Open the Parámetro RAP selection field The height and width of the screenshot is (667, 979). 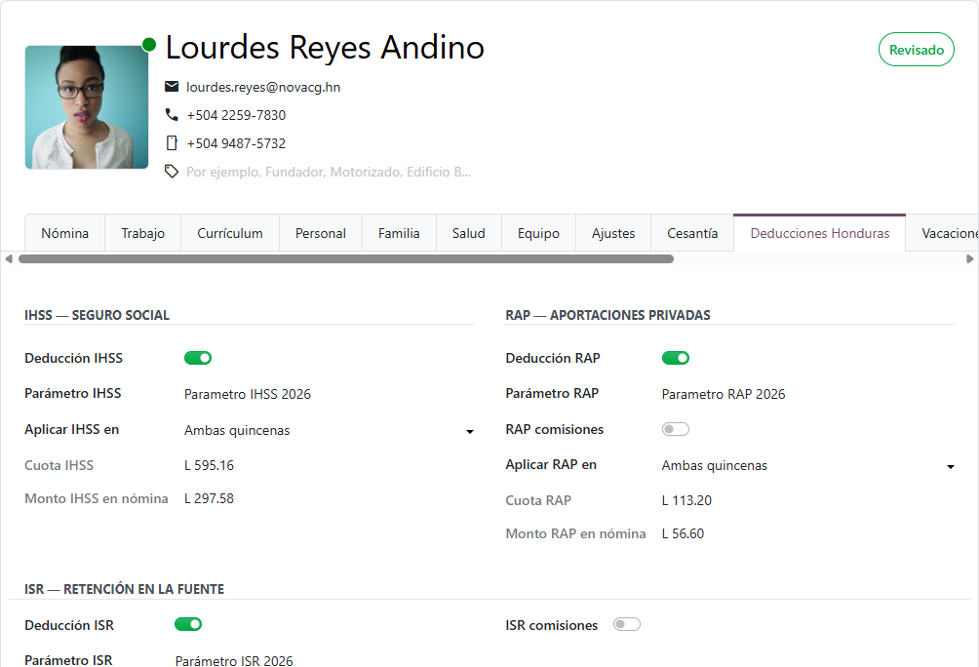(808, 394)
